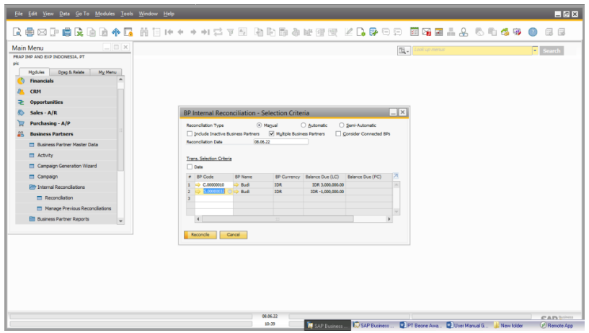The height and width of the screenshot is (333, 589).
Task: Click link arrow next to first Budi
Action: click(236, 185)
